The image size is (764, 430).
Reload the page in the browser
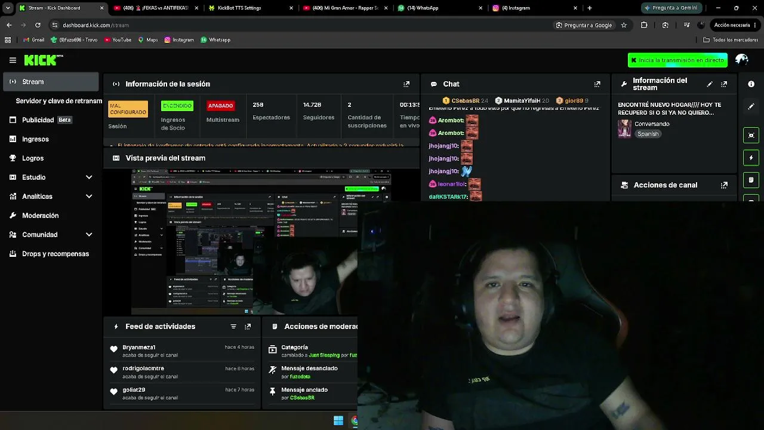[x=38, y=25]
